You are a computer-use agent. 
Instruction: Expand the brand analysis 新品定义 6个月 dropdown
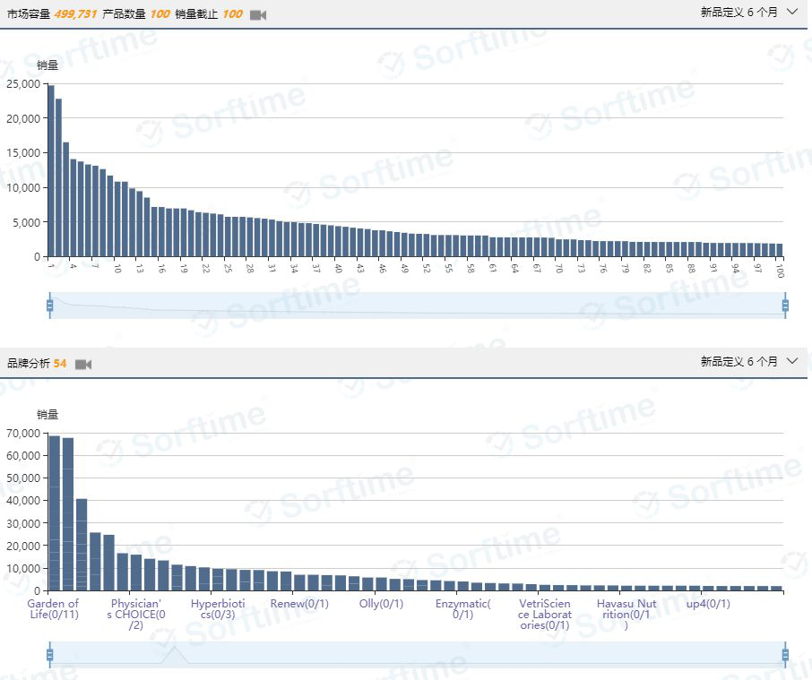pos(748,361)
